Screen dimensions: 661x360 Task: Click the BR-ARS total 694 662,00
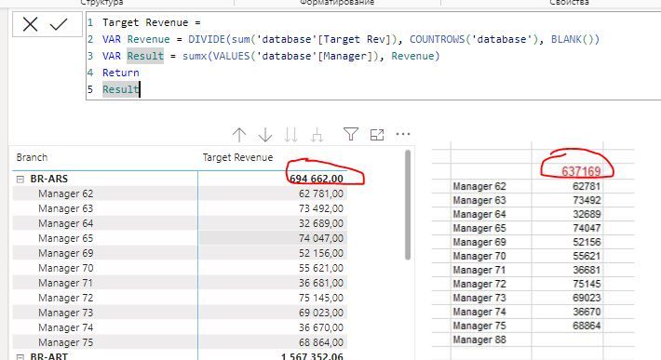click(x=317, y=179)
